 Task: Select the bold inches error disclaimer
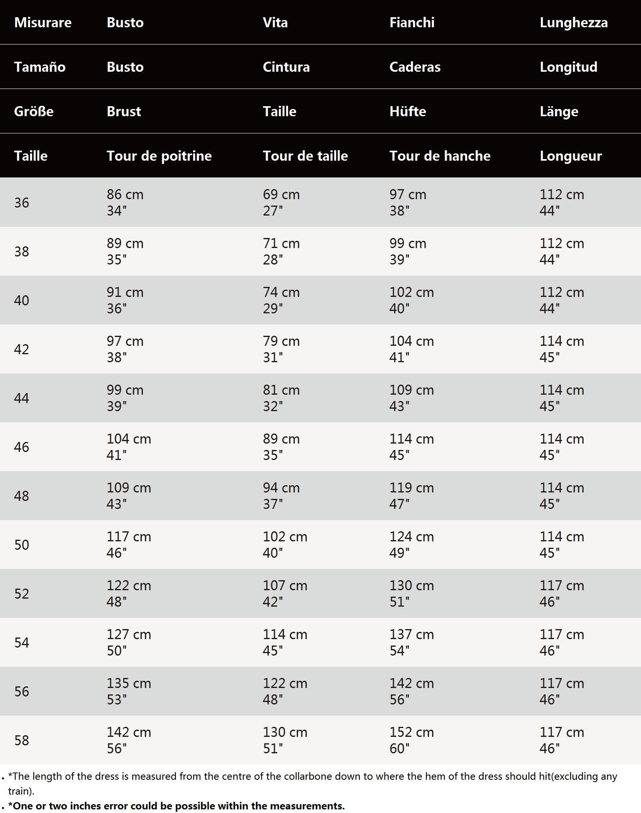click(176, 805)
